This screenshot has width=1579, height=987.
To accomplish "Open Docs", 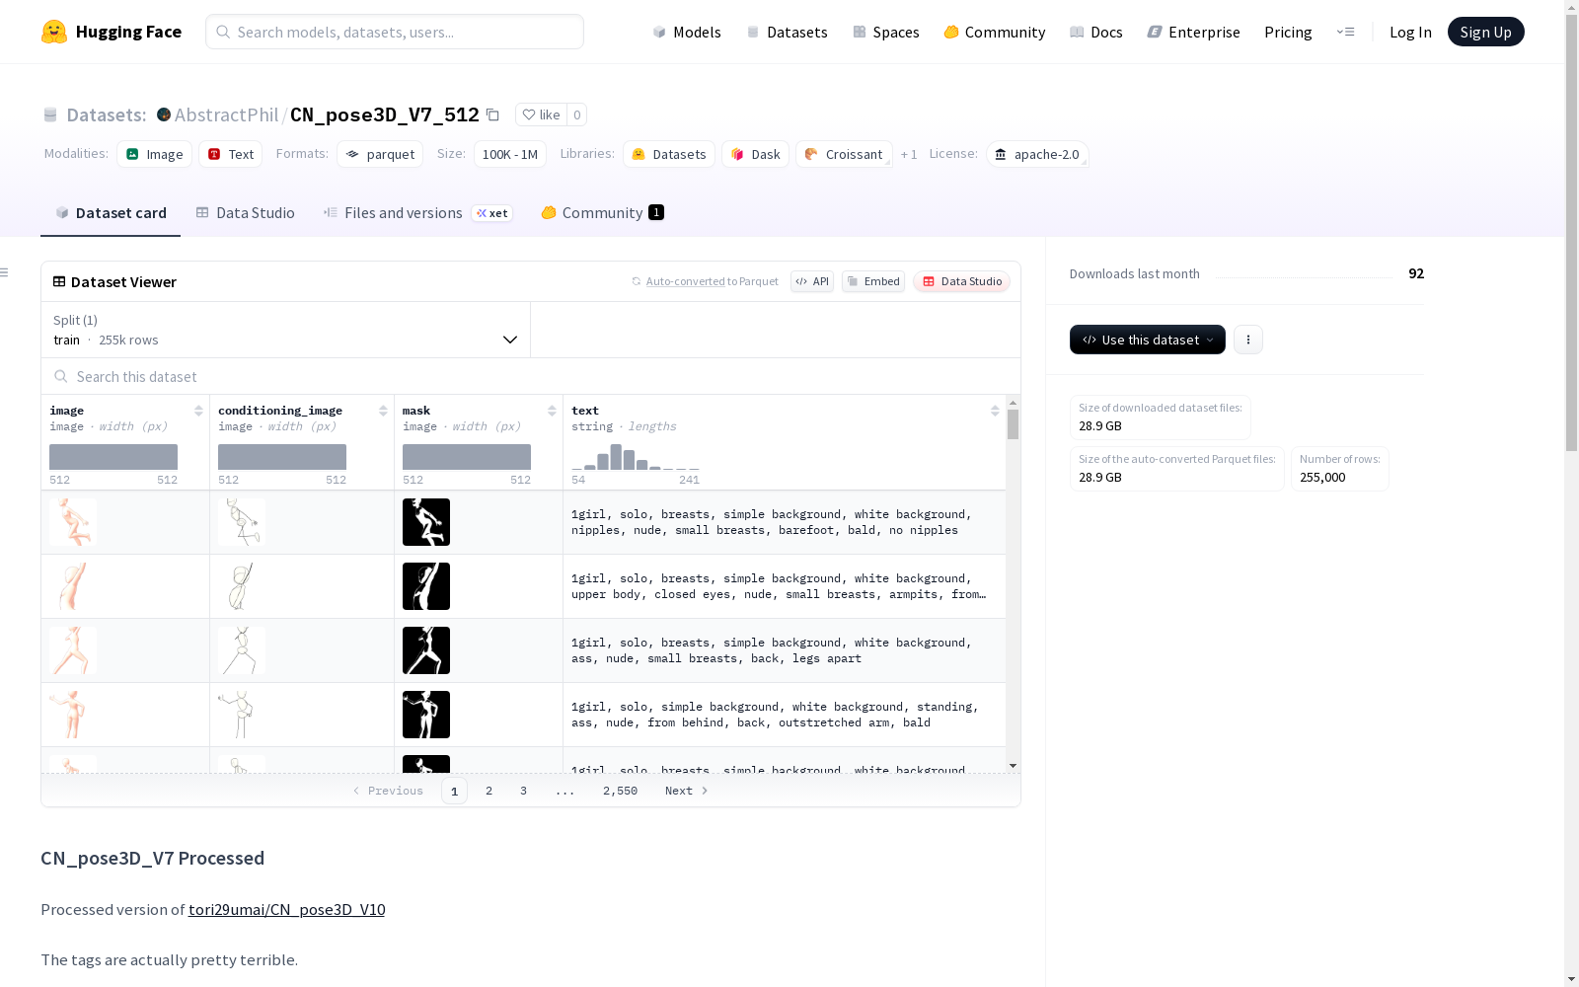I will [x=1096, y=32].
